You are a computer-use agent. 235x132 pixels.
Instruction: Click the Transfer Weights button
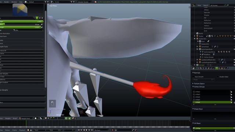coord(22,74)
